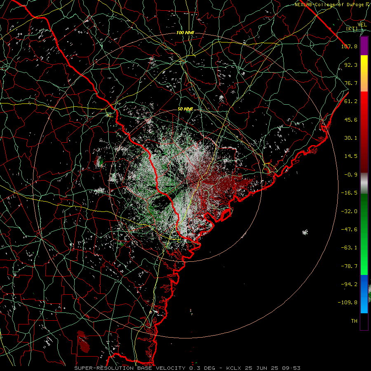
Task: Click the -78.7 velocity scale value
Action: coord(349,266)
